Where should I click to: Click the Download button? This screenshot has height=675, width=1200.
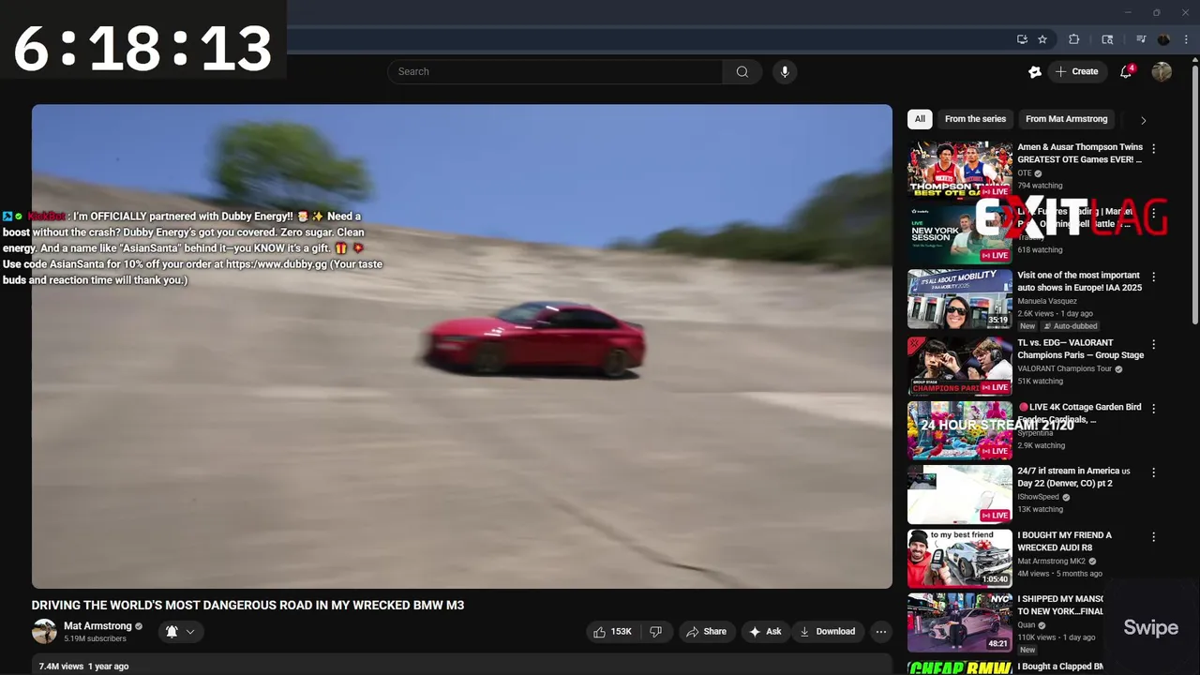tap(827, 632)
